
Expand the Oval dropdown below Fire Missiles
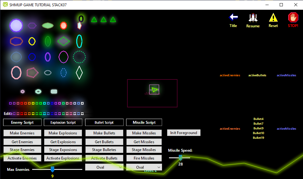pos(144,167)
